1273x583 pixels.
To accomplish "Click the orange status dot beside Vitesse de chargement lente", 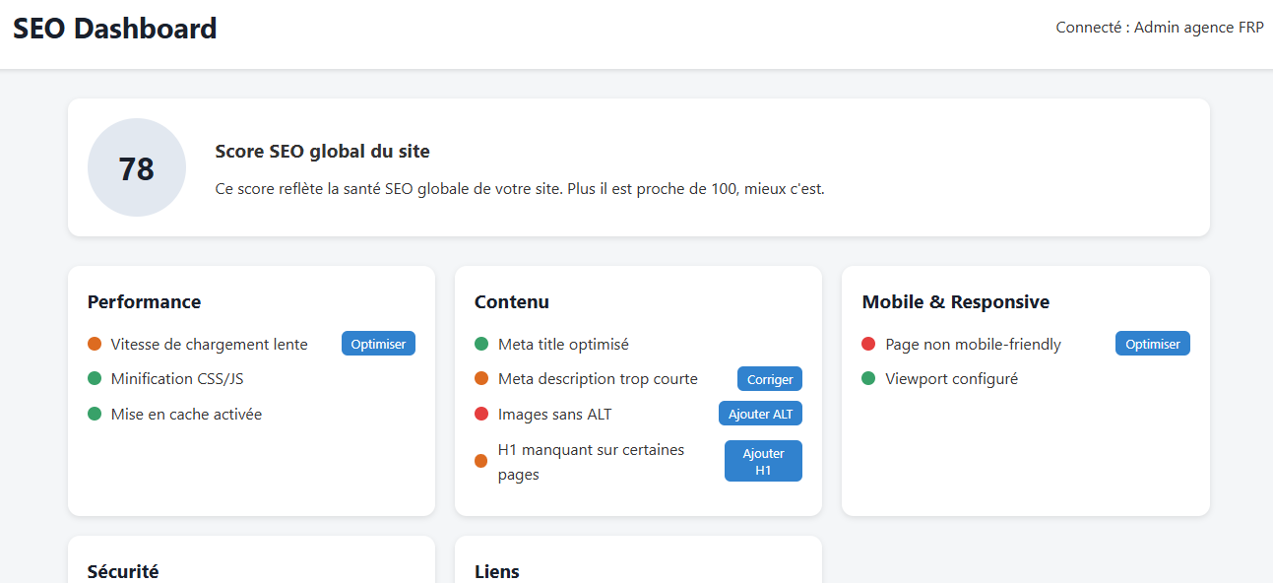I will pos(94,344).
